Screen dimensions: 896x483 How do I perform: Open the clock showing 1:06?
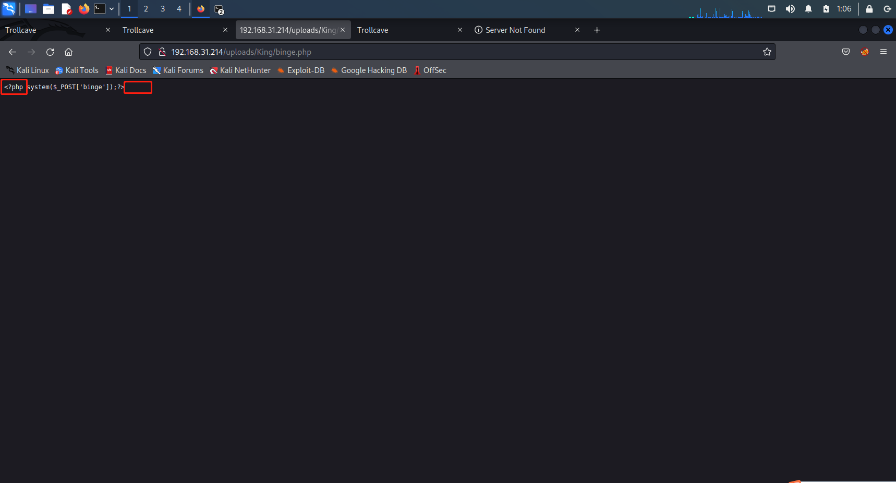(844, 9)
